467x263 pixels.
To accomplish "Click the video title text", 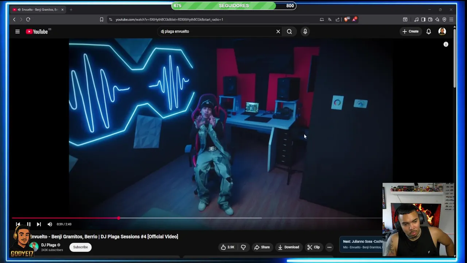I will [x=104, y=237].
